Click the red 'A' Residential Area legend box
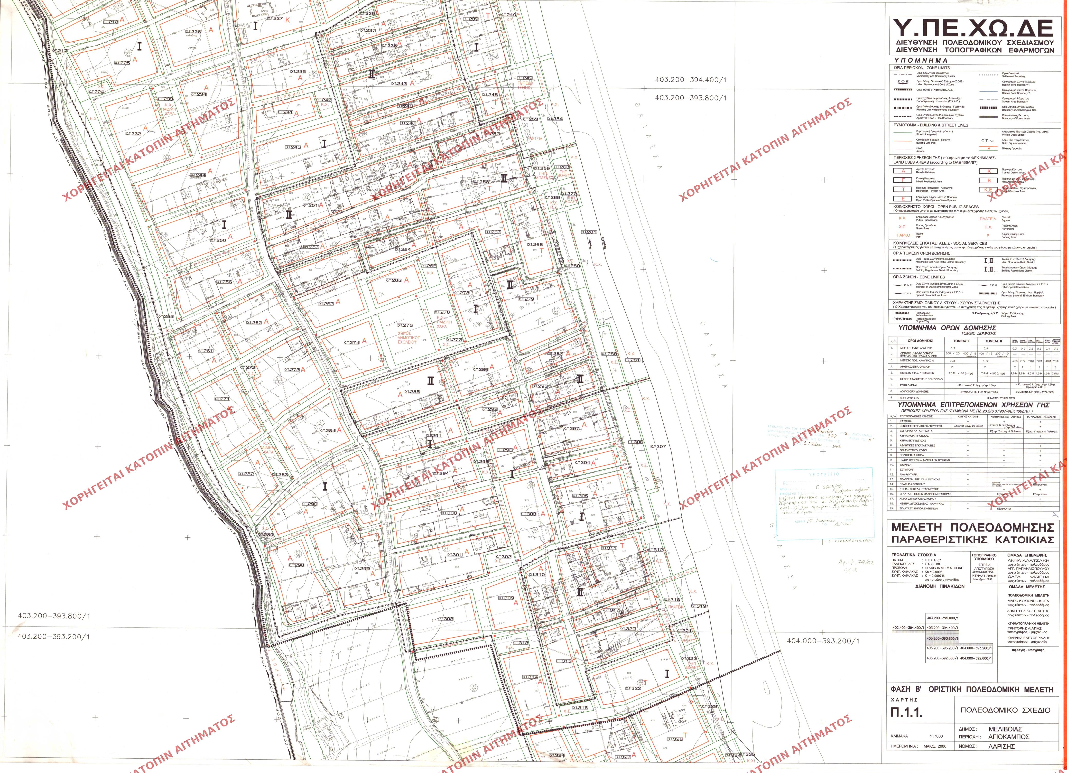This screenshot has width=1067, height=773. [x=903, y=171]
